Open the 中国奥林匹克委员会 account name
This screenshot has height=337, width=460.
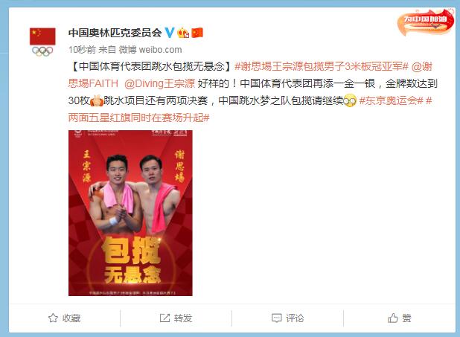click(x=115, y=33)
